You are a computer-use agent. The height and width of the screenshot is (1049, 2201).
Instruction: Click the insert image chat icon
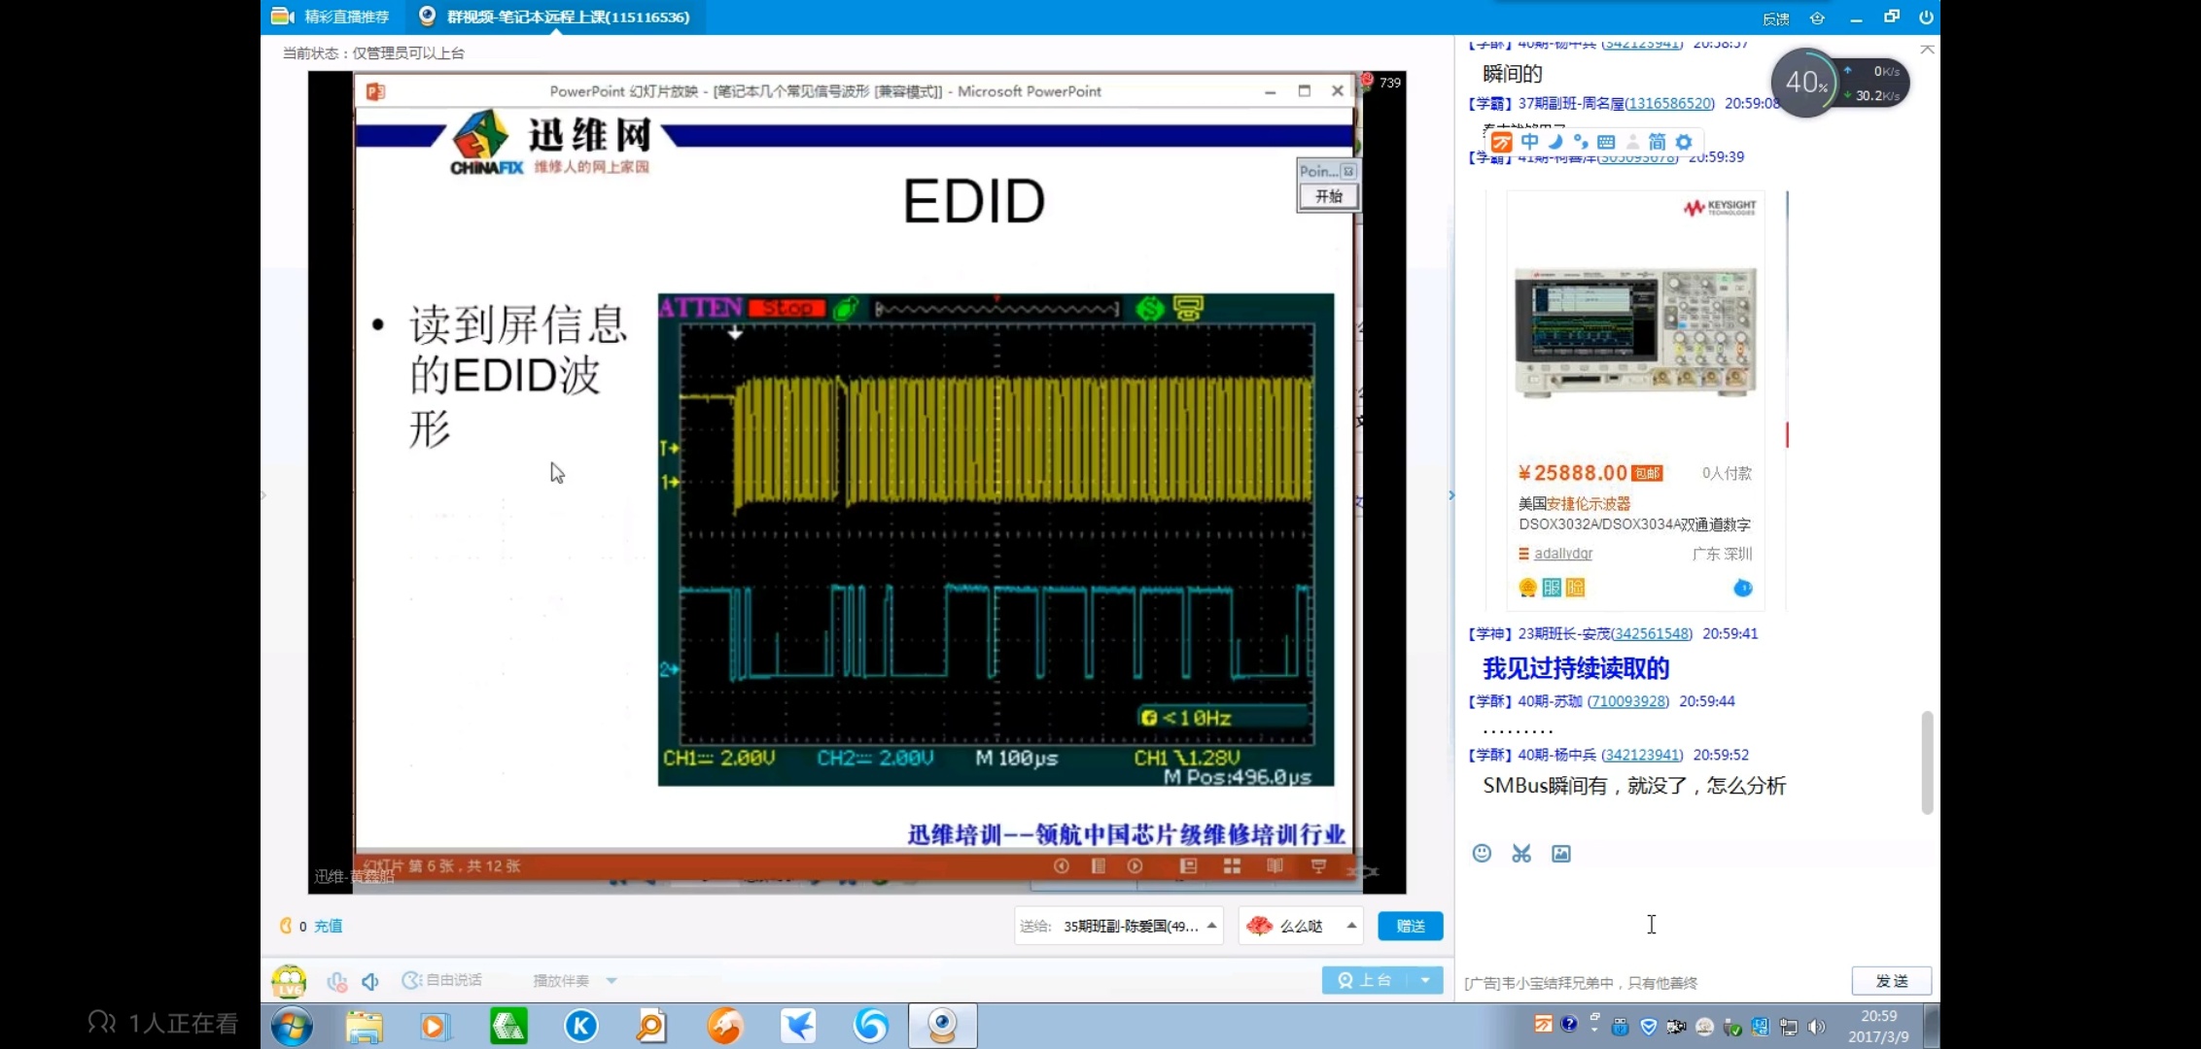[x=1560, y=853]
